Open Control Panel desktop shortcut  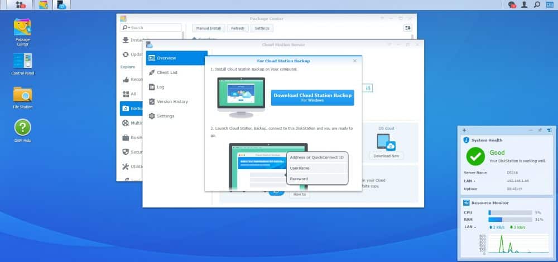point(22,64)
